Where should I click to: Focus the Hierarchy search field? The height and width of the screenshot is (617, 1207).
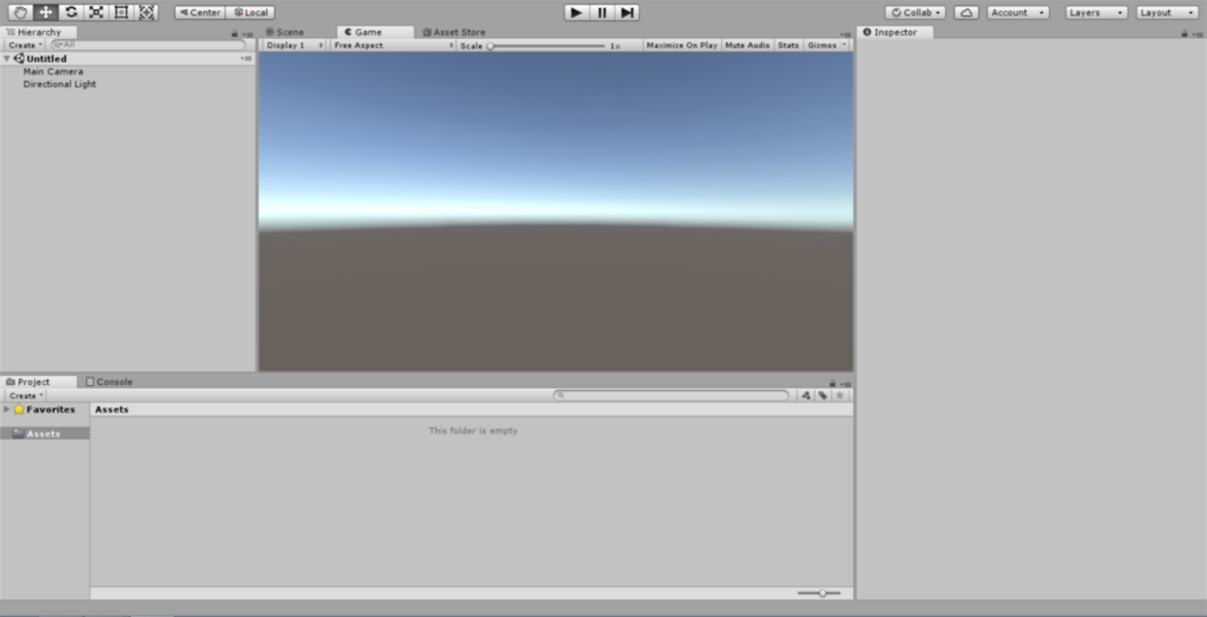[x=149, y=45]
